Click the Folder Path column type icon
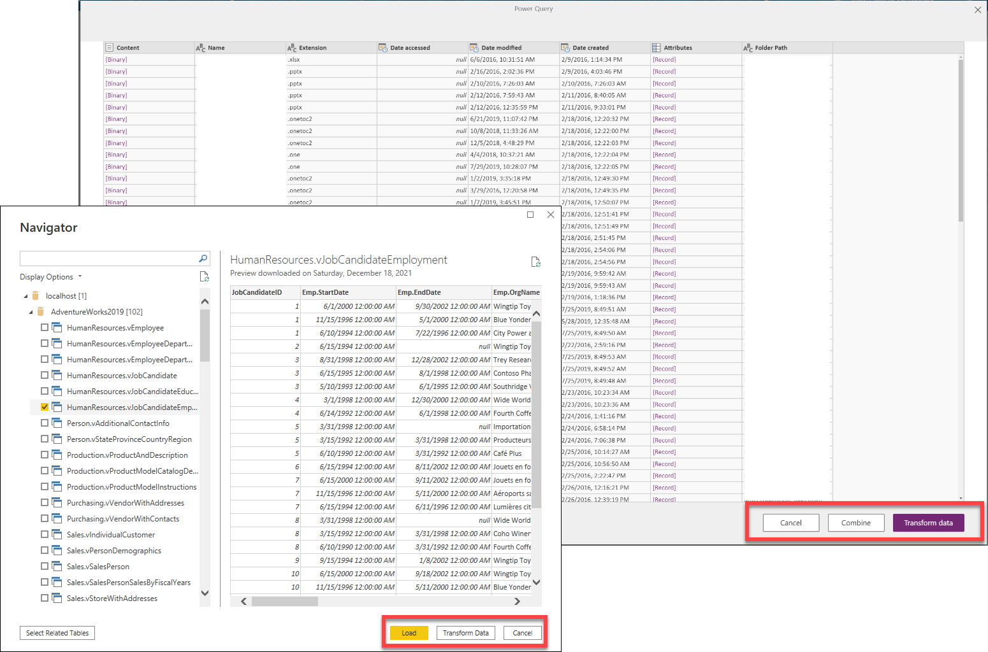The height and width of the screenshot is (652, 988). 748,48
